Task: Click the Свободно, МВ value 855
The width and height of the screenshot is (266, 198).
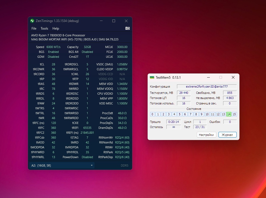Action: 230,93
